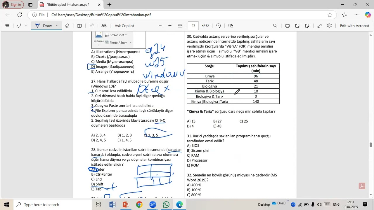Expand the highlight color dropdown
Screen dimensions: 374x210
tap(26, 26)
